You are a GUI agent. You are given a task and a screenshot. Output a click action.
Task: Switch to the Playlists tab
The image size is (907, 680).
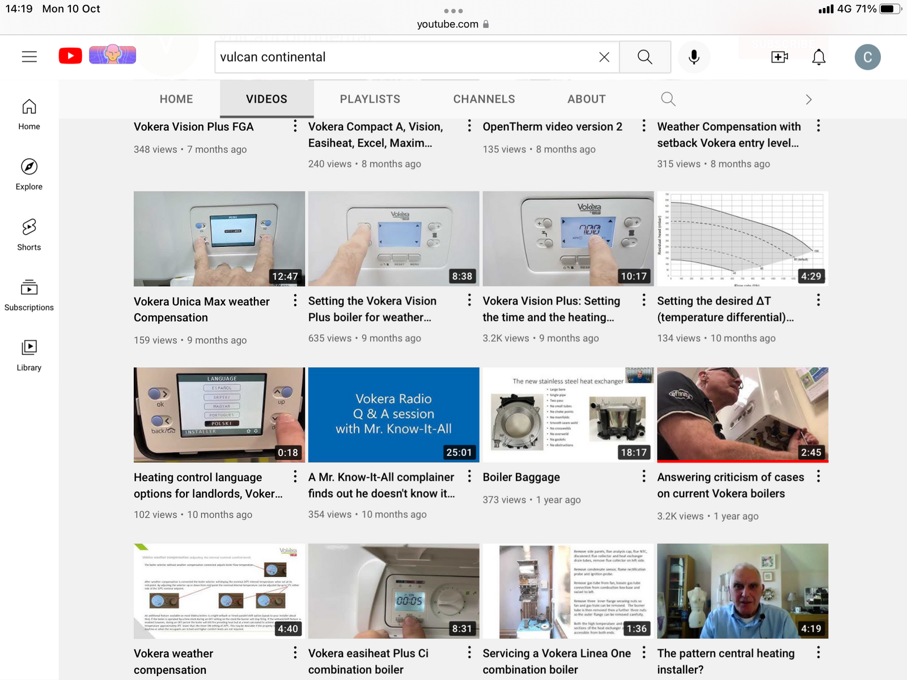pos(370,99)
